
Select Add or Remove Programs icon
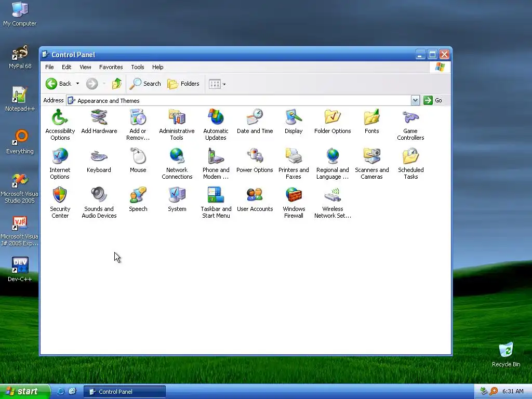pyautogui.click(x=138, y=125)
